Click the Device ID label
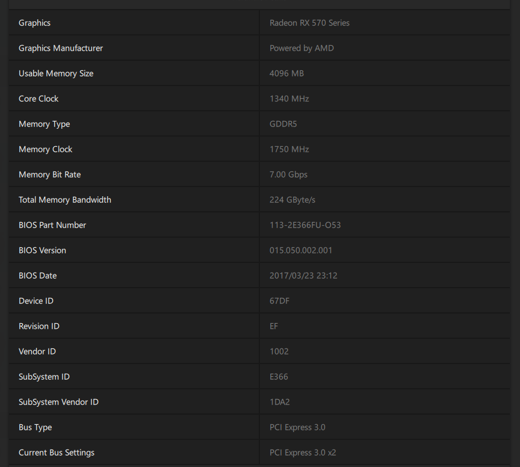This screenshot has width=520, height=467. [36, 301]
